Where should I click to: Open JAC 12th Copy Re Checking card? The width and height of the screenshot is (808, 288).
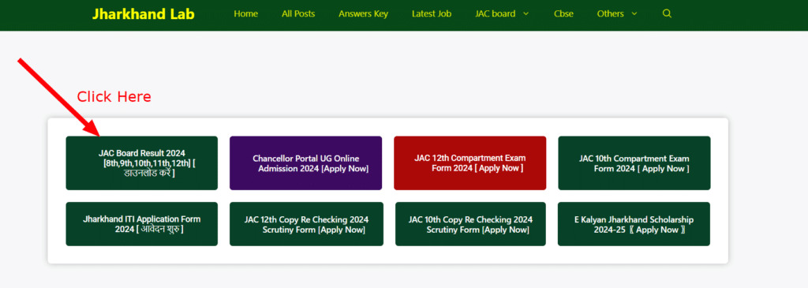point(307,223)
